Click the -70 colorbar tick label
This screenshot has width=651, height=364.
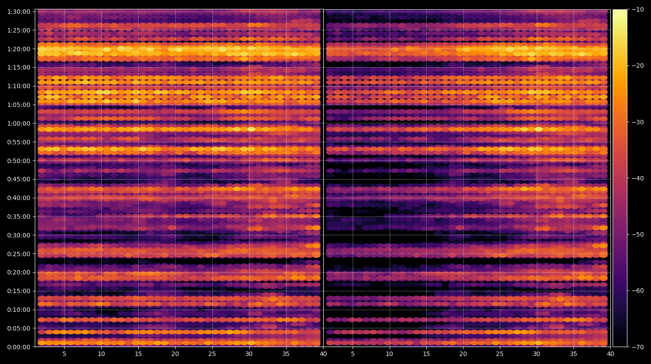(638, 347)
